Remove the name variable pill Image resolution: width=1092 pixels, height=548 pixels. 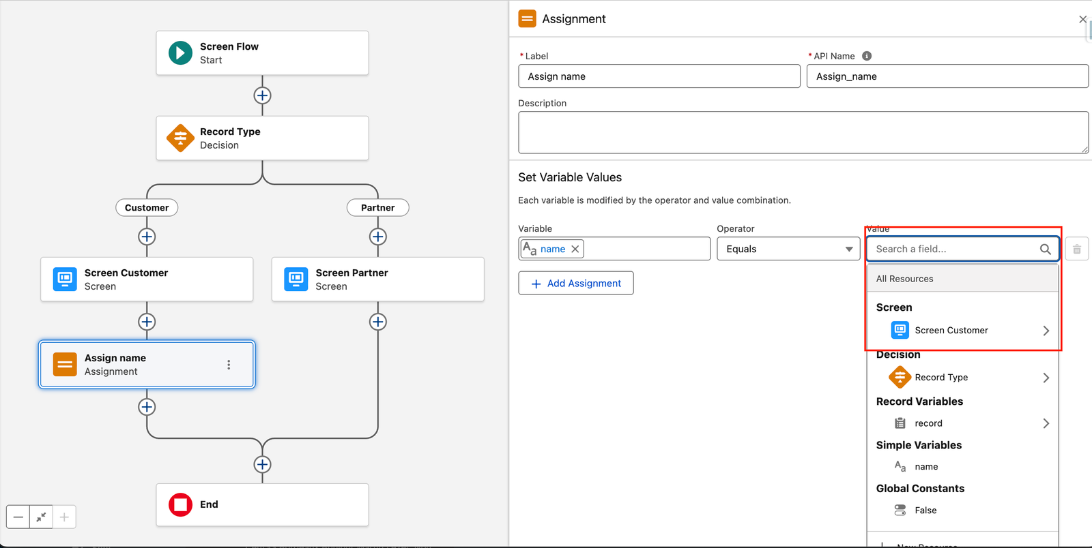575,249
